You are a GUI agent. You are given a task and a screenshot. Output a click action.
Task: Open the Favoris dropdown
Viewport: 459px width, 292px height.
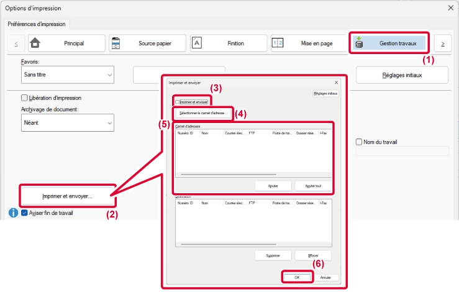pos(68,75)
